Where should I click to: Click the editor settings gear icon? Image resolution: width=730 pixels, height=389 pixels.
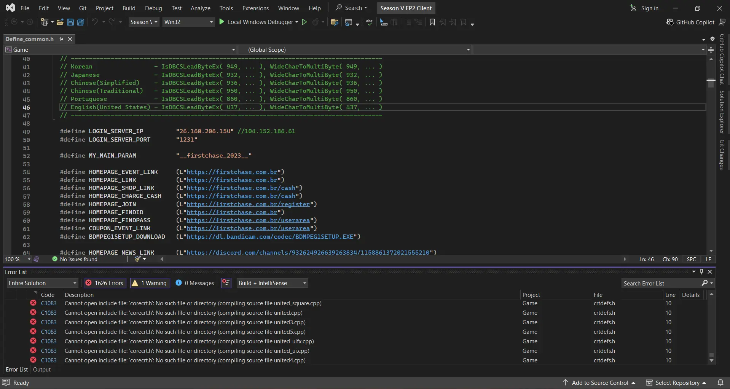(712, 39)
